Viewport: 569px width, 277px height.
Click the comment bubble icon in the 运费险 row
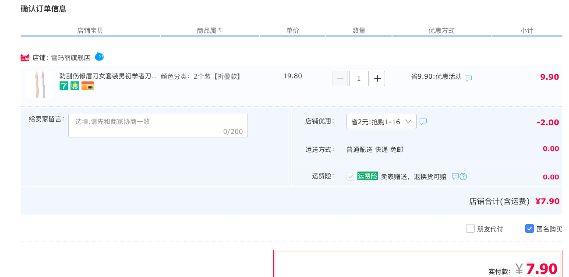[x=455, y=176]
